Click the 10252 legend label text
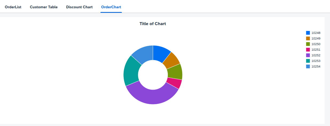 (x=316, y=55)
